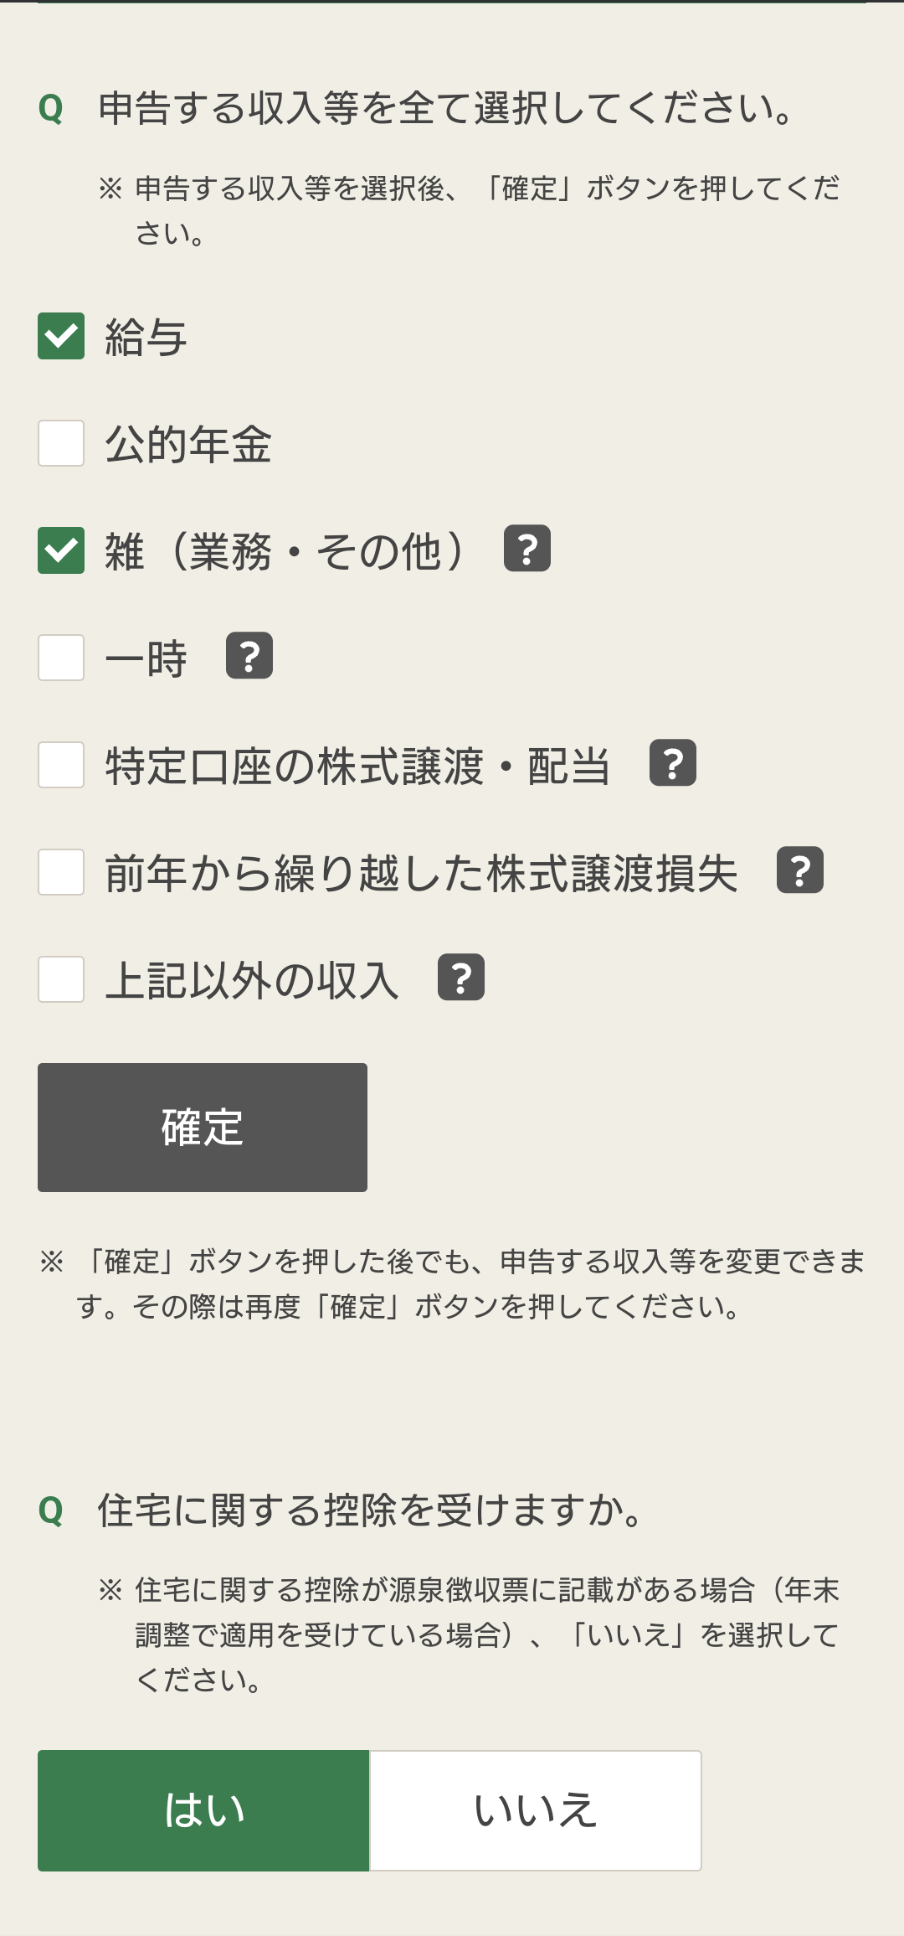Screen dimensions: 904x1936
Task: Open help icon next to 一時
Action: pos(249,656)
